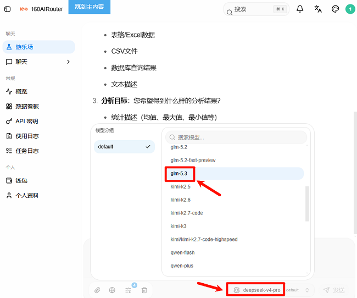Click the 数据库查询结果 list item
357x298 pixels.
133,68
